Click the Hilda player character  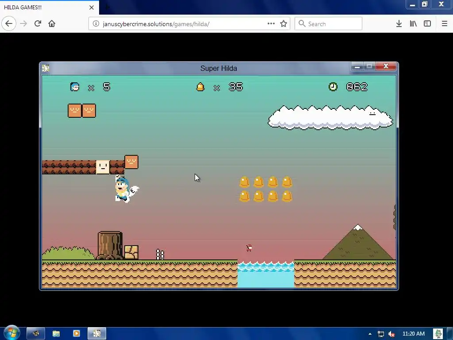coord(126,189)
